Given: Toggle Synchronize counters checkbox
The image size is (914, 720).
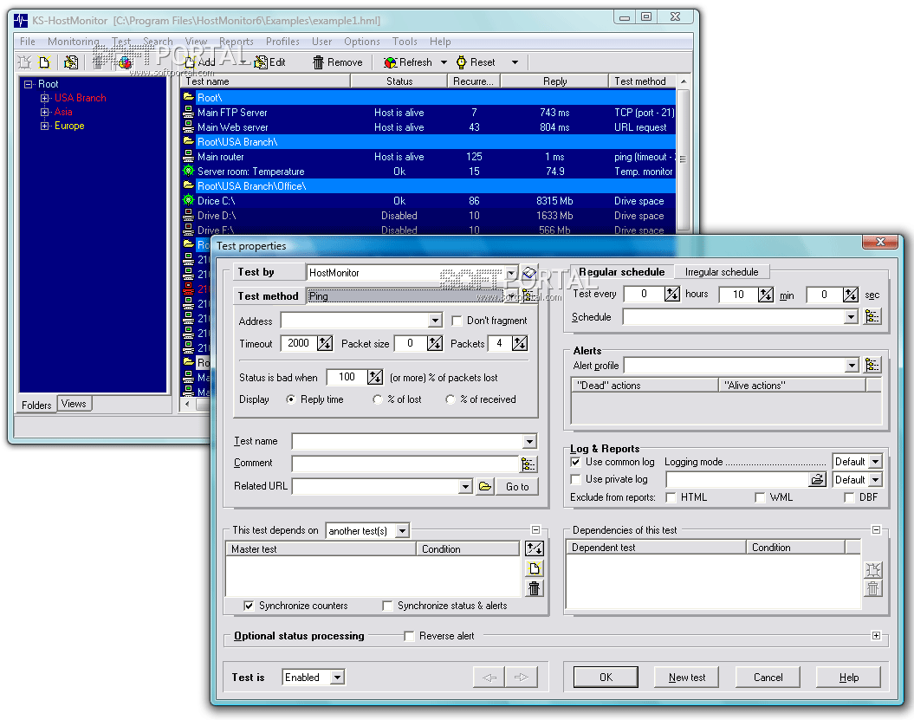Looking at the screenshot, I should coord(249,606).
